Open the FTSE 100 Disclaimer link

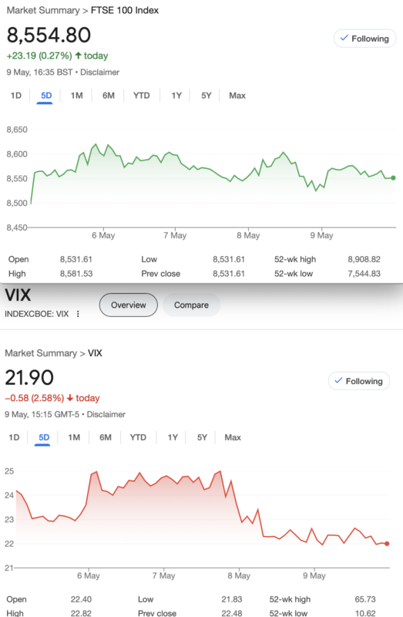[x=99, y=72]
